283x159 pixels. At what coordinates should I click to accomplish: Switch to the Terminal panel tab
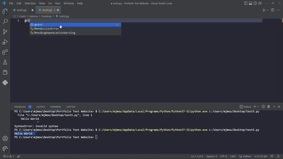coord(56,107)
